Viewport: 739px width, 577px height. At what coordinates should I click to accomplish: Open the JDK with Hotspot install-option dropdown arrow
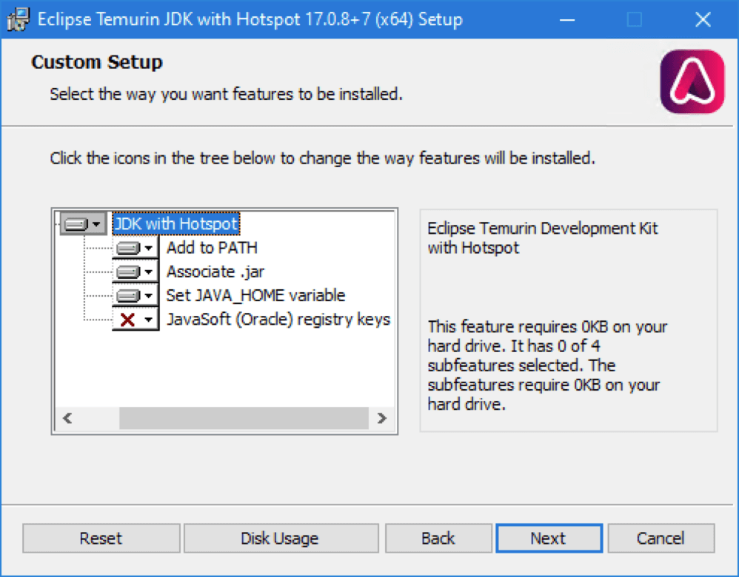96,223
